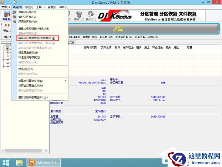
Task: Click the tree panel horizontal scrollbar thumb
Action: (x=23, y=151)
